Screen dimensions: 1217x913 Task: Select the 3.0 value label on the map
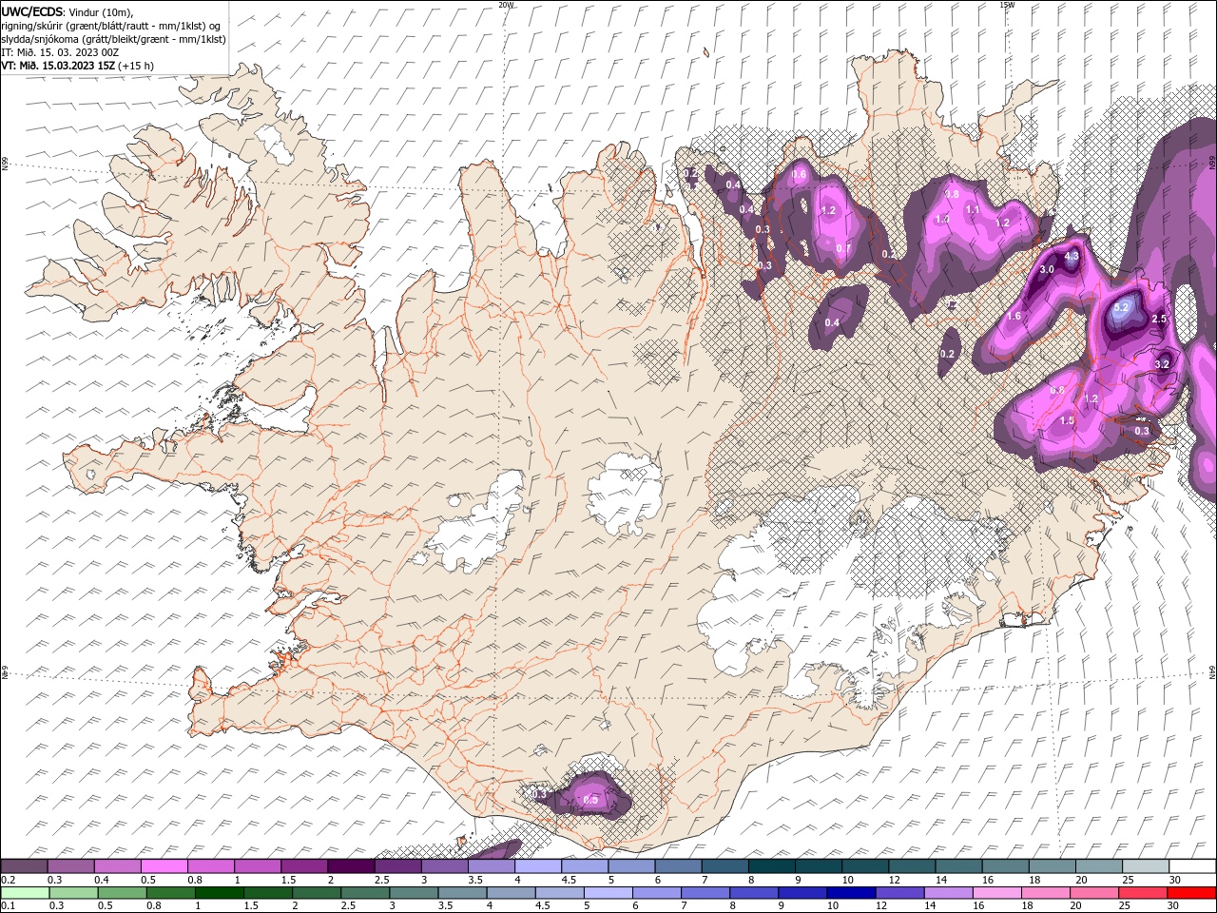1047,270
